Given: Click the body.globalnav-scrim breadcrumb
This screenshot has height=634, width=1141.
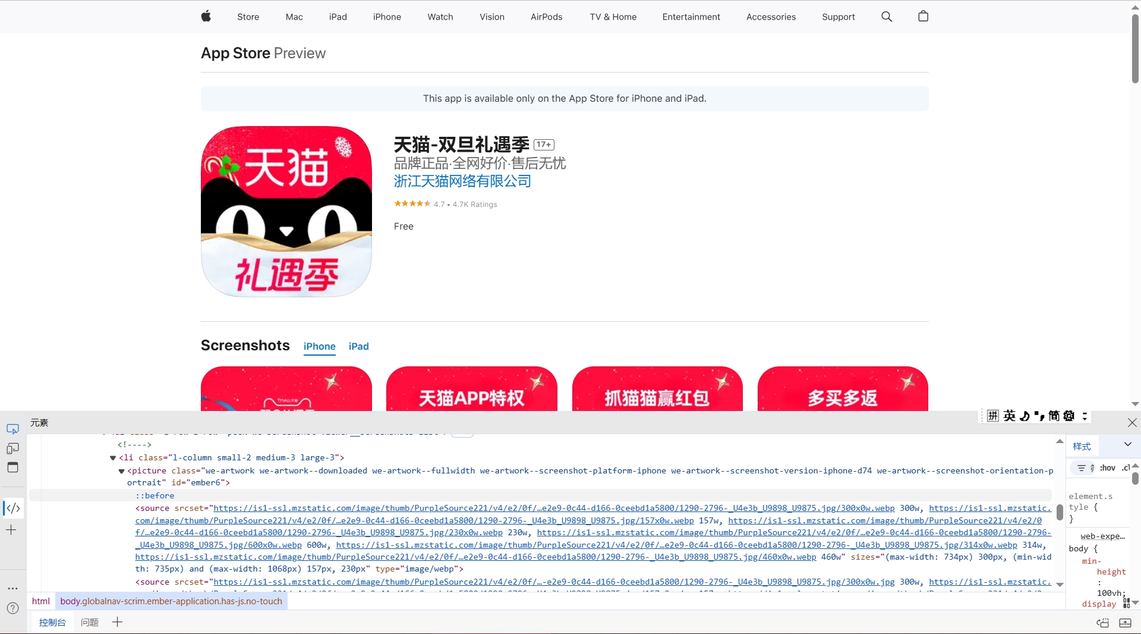Looking at the screenshot, I should 171,601.
